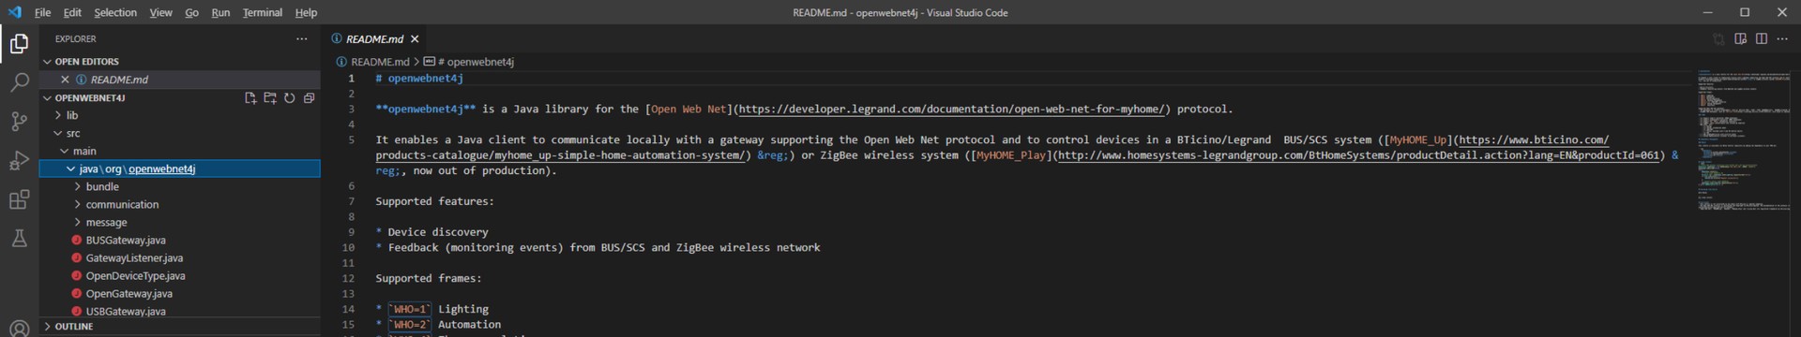
Task: Click the EXPLORER panel title
Action: [x=75, y=38]
